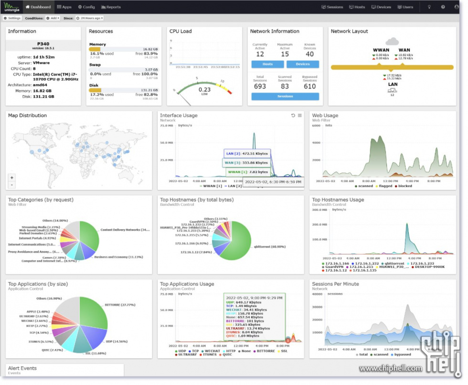Toggle GuardVPN in Top Hostnames Usage legend
Screen dimensions: 468x385
332,267
